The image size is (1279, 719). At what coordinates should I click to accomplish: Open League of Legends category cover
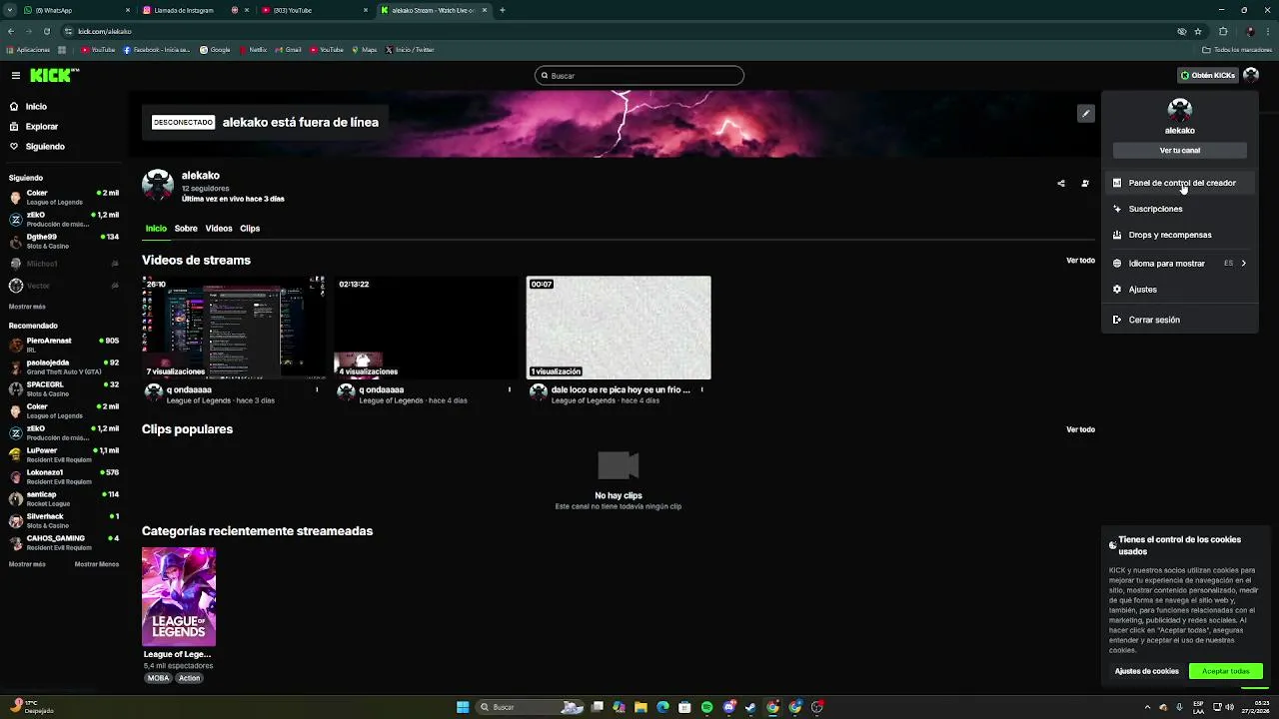point(179,596)
